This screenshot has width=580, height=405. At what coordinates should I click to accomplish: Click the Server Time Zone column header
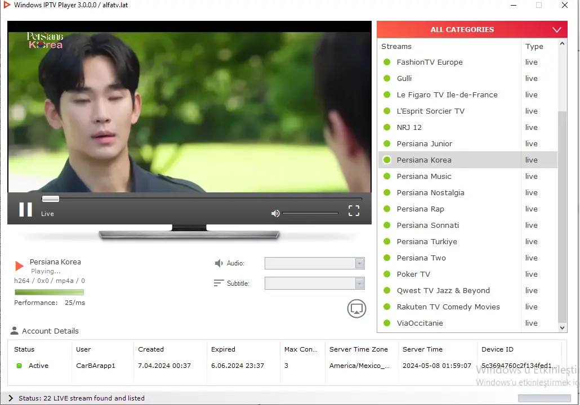point(359,349)
